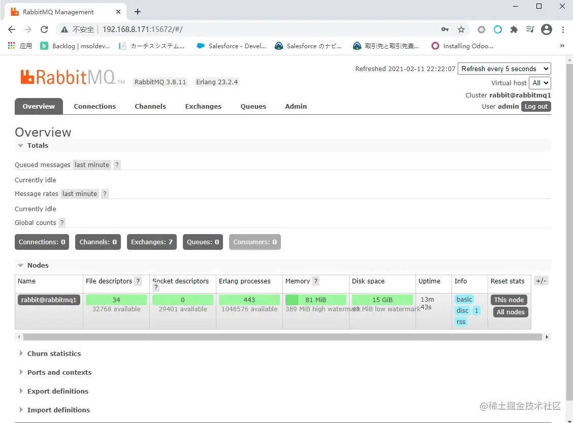The height and width of the screenshot is (423, 573).
Task: Open help for Memory column
Action: tap(316, 281)
